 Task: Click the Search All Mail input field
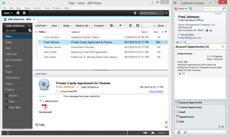[152, 13]
